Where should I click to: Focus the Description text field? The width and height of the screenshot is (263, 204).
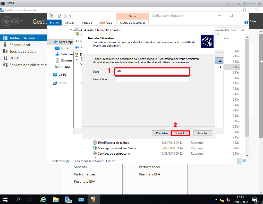[152, 79]
